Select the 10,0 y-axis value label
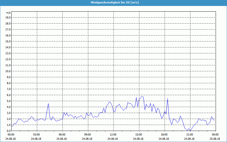The width and height of the screenshot is (227, 142). click(8, 71)
